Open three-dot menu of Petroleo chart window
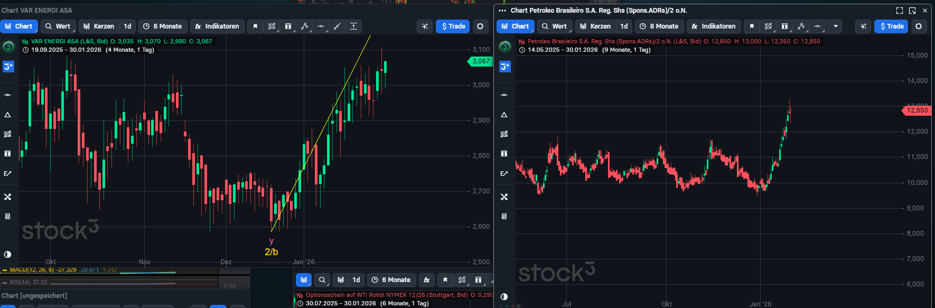 pyautogui.click(x=502, y=11)
